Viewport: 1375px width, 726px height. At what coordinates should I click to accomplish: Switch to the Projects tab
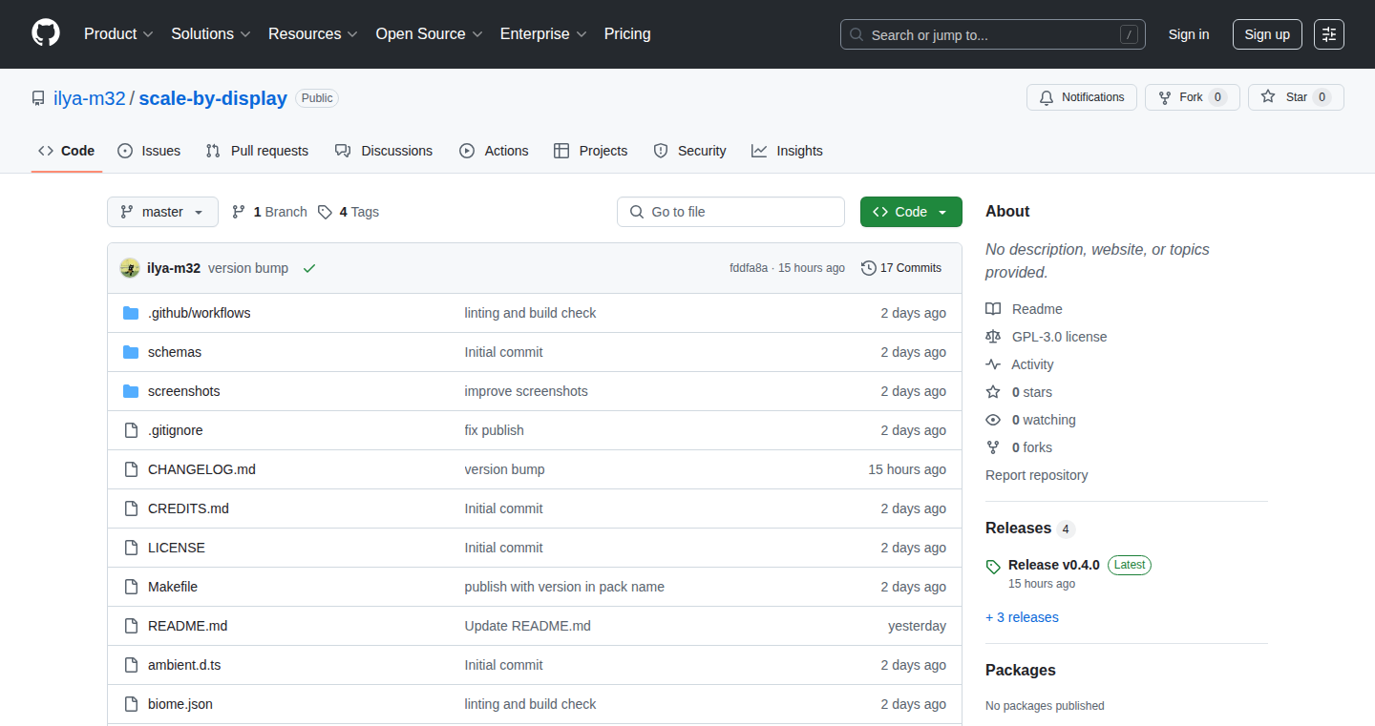point(591,151)
